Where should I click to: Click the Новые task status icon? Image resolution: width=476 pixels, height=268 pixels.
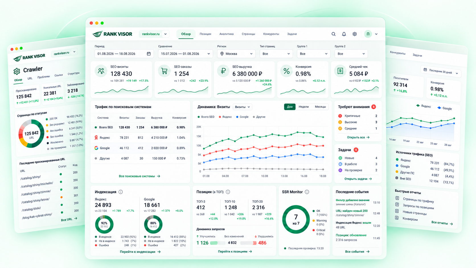point(340,158)
